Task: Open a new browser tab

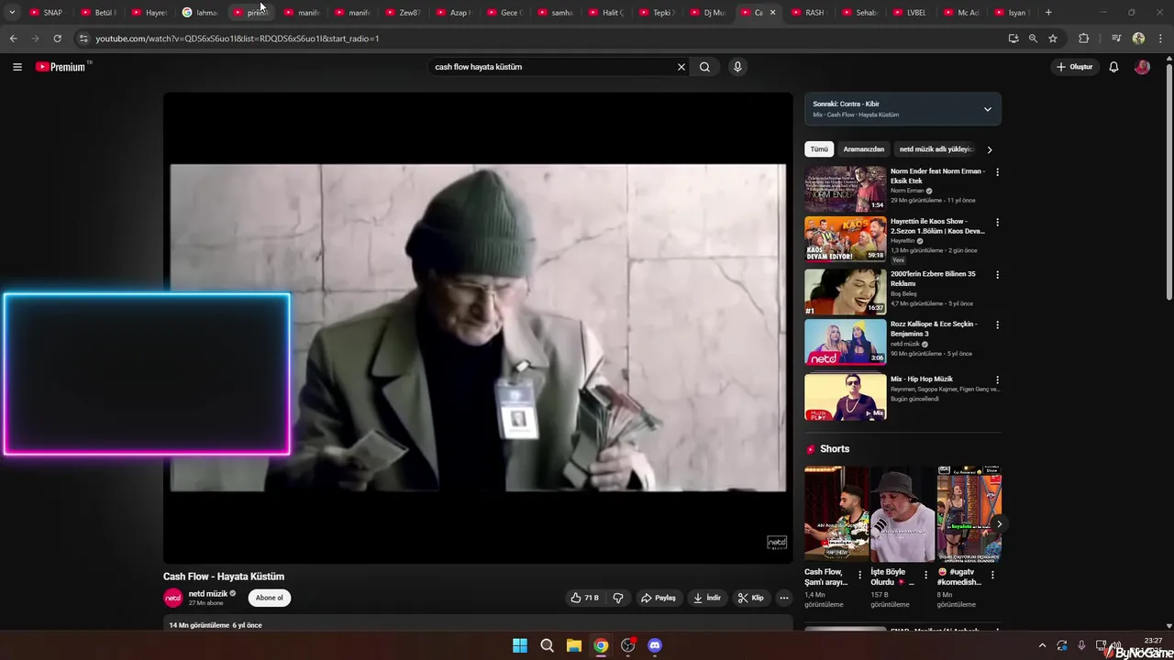Action: click(x=1048, y=12)
